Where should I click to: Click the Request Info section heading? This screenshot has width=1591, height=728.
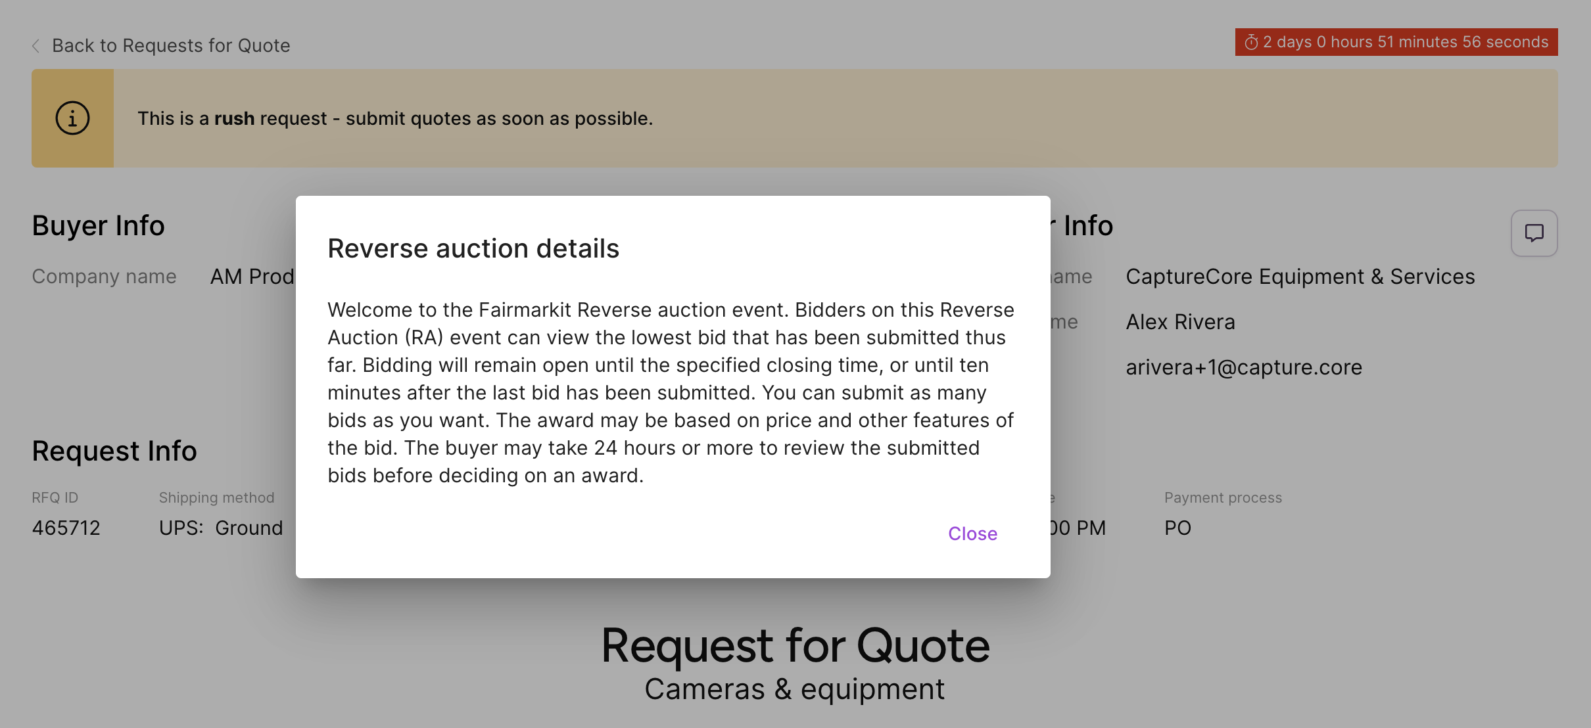pyautogui.click(x=114, y=451)
